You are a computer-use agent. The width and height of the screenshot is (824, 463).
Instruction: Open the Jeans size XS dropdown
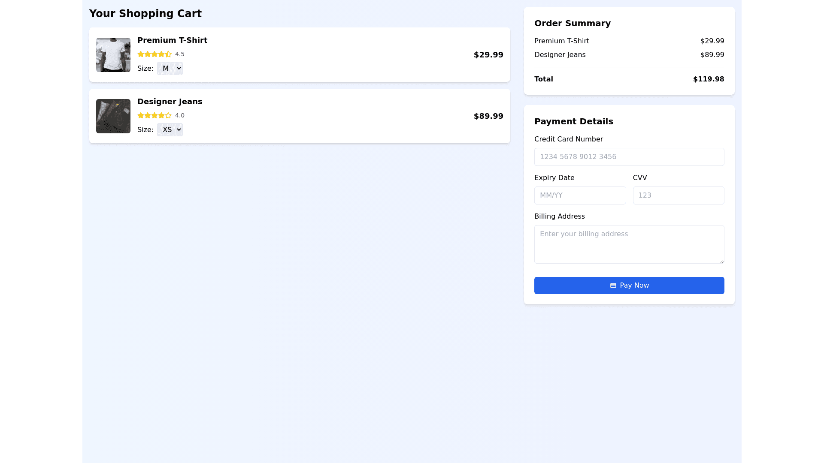[x=170, y=130]
